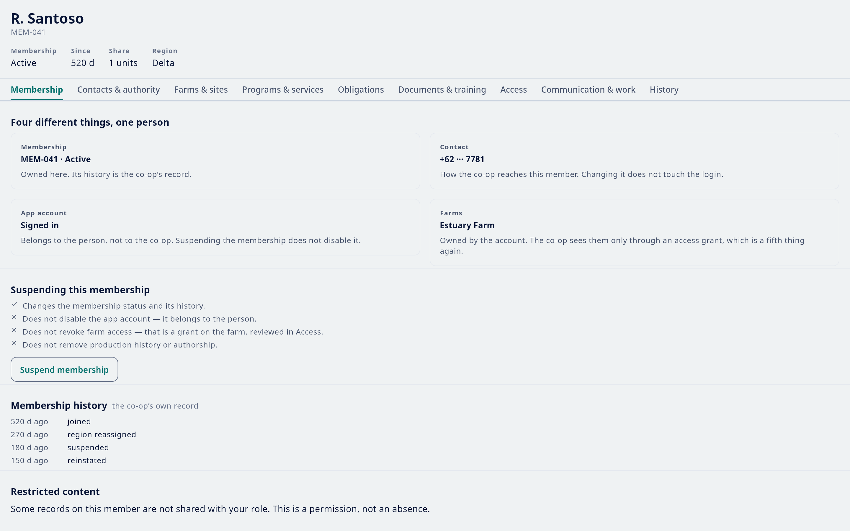The width and height of the screenshot is (850, 531).
Task: Select Documents & training tab
Action: pos(442,90)
